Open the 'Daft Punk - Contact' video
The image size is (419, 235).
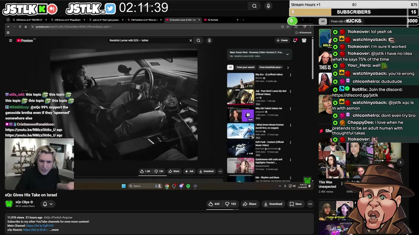241,148
